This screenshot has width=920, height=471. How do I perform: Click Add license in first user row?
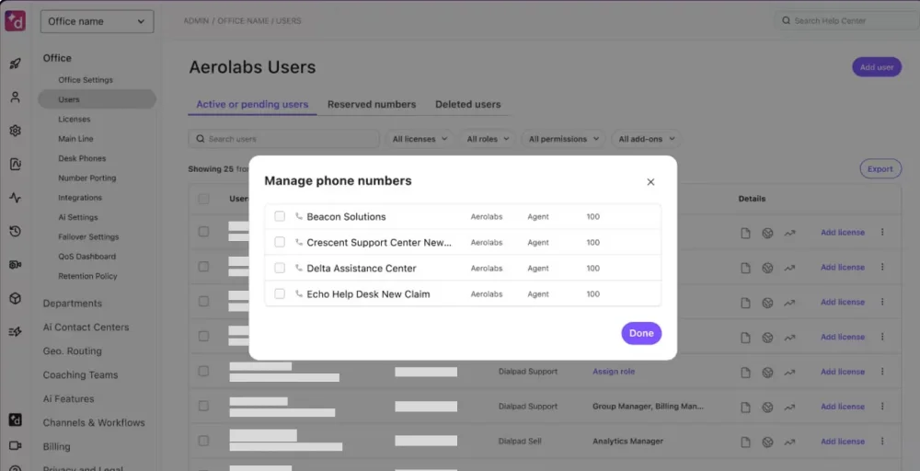point(843,232)
